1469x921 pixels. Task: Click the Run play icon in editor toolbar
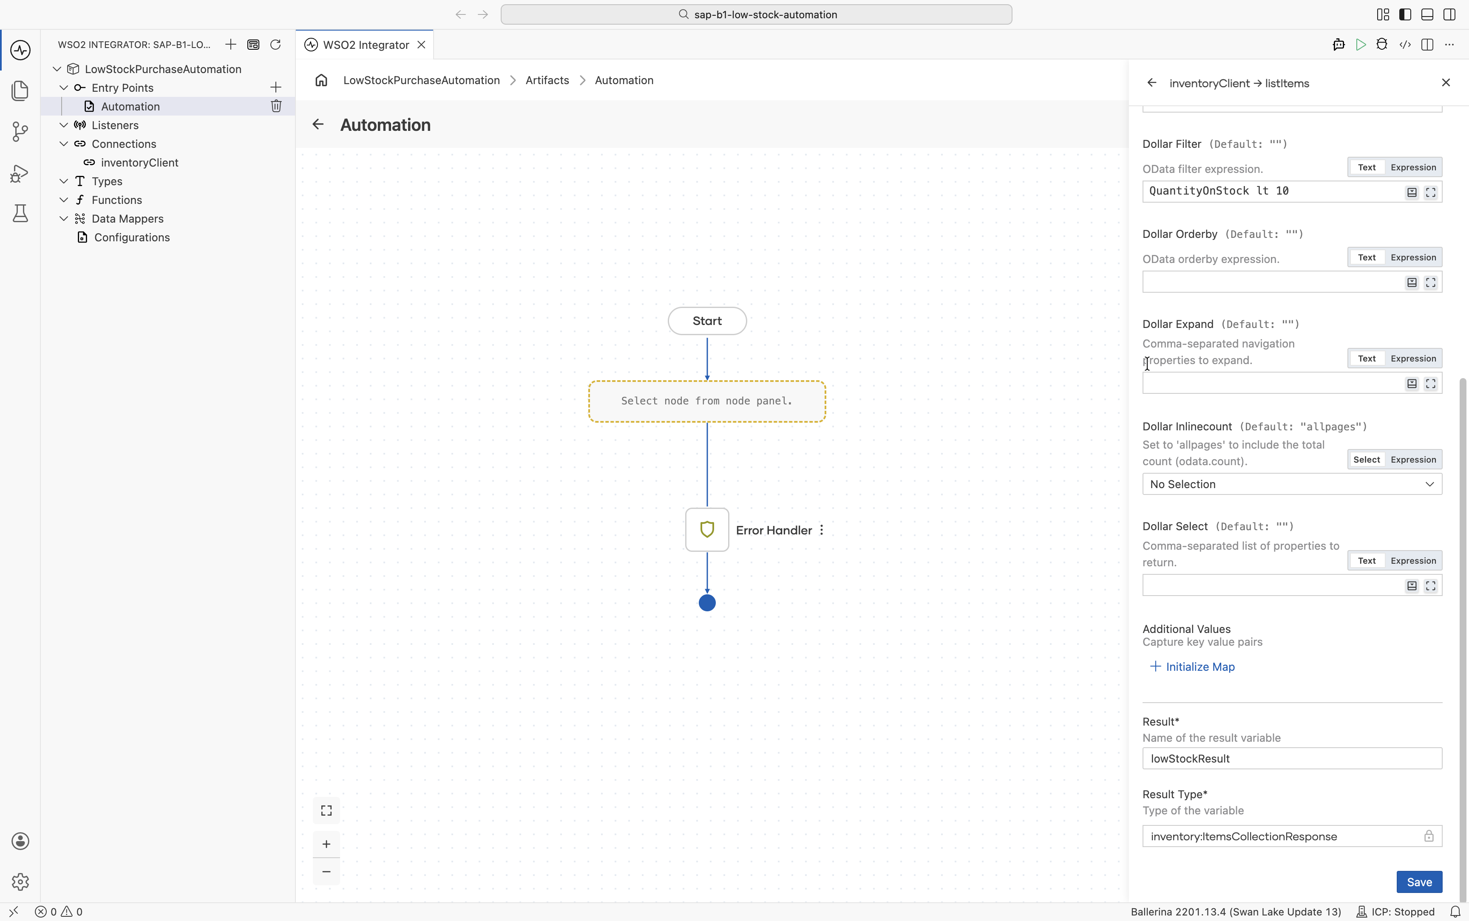pos(1361,45)
